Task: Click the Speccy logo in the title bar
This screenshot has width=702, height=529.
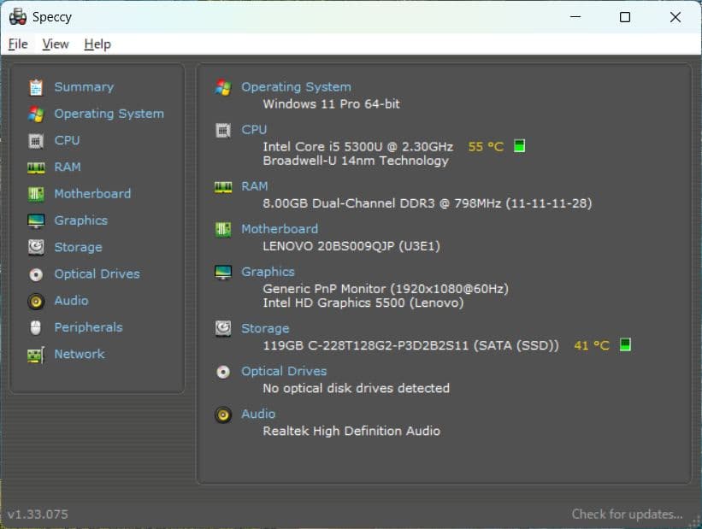Action: [18, 16]
